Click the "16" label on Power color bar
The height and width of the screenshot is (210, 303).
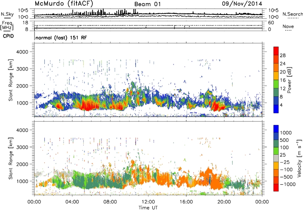pyautogui.click(x=283, y=80)
